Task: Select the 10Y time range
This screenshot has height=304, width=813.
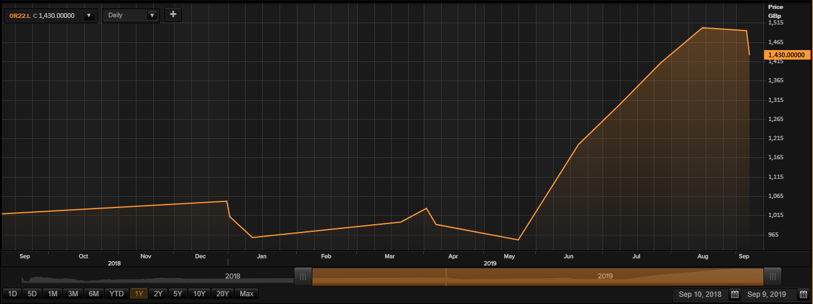Action: click(x=200, y=294)
